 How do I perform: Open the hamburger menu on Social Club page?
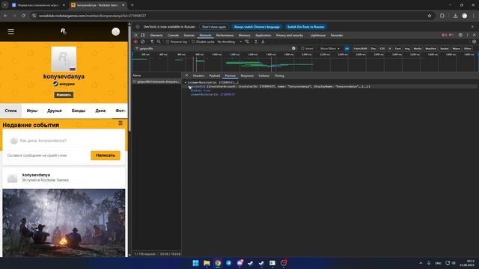[11, 31]
